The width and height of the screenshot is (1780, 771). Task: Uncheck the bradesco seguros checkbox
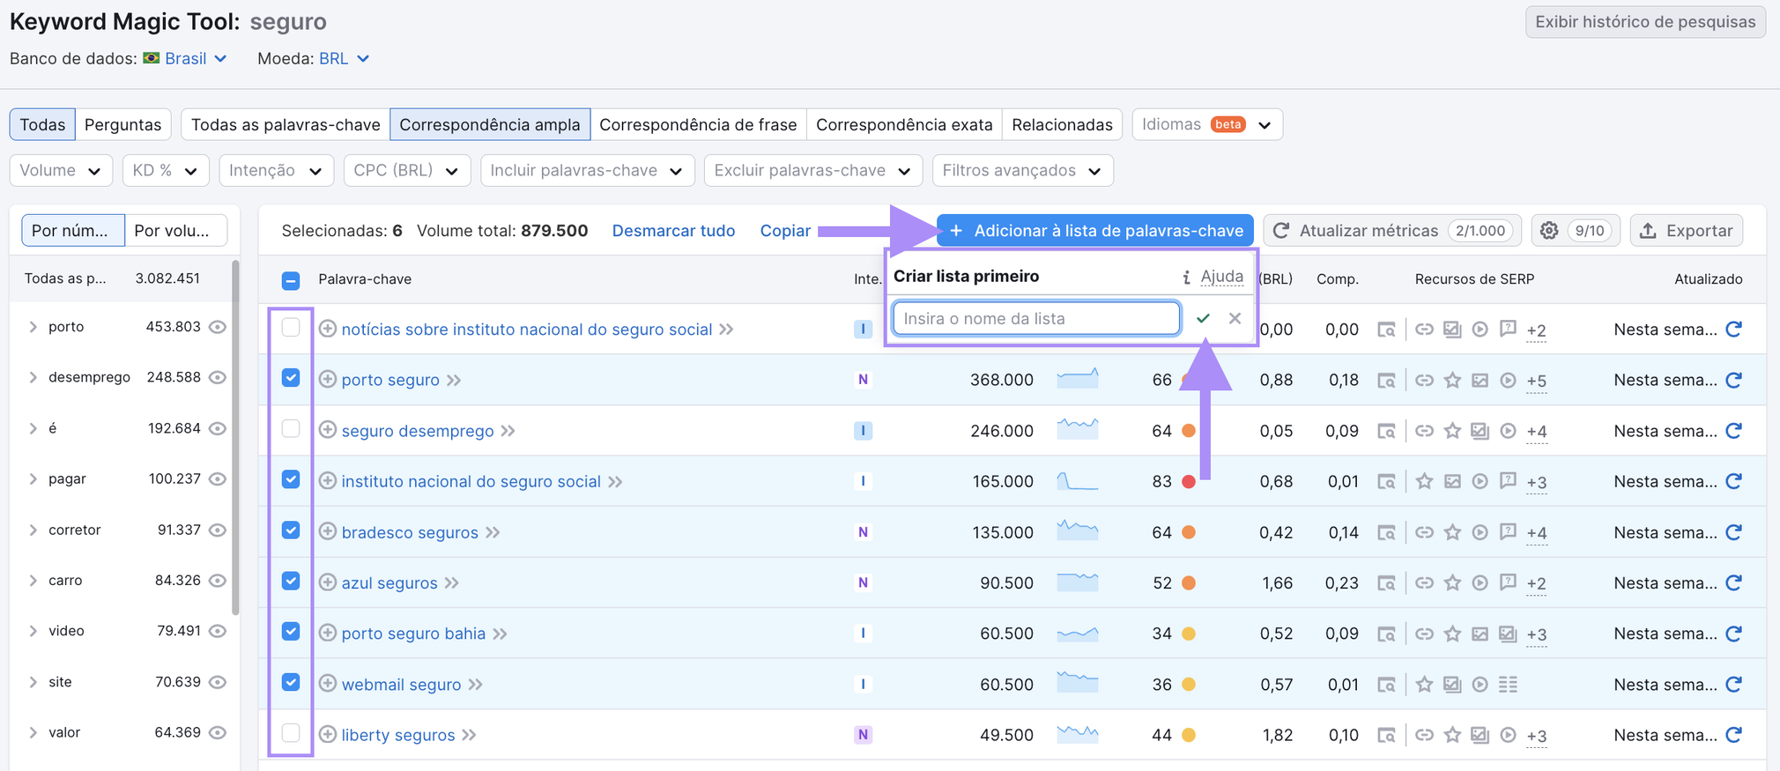point(291,530)
